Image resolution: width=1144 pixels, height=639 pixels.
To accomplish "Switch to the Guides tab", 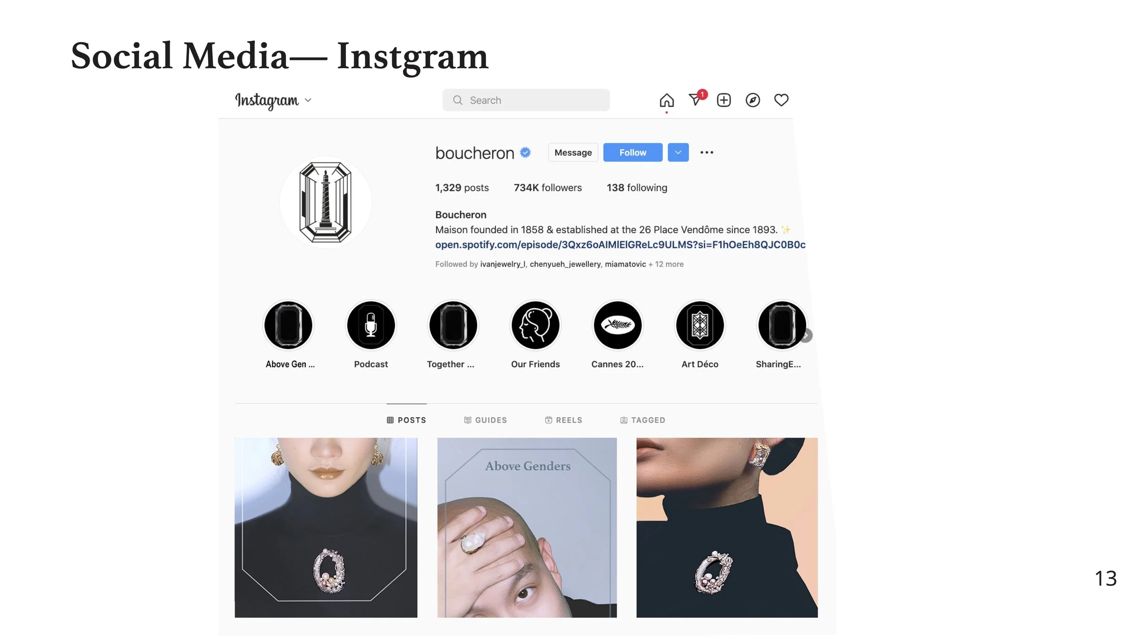I will click(485, 420).
